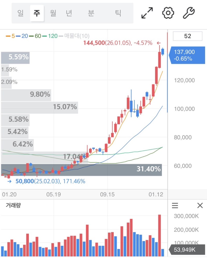The width and height of the screenshot is (207, 260).
Task: Open the tick (틱) chart option
Action: tap(118, 13)
